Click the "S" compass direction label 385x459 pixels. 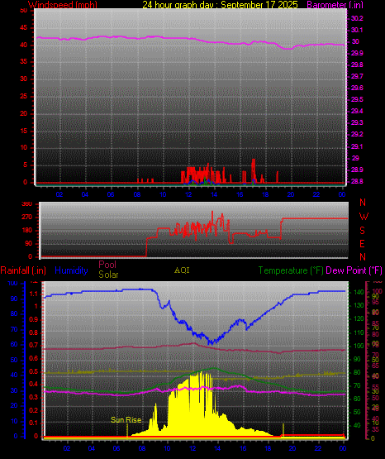362,231
